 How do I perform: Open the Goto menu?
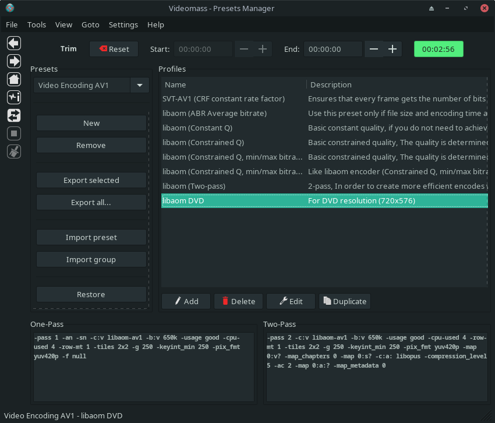pos(90,24)
